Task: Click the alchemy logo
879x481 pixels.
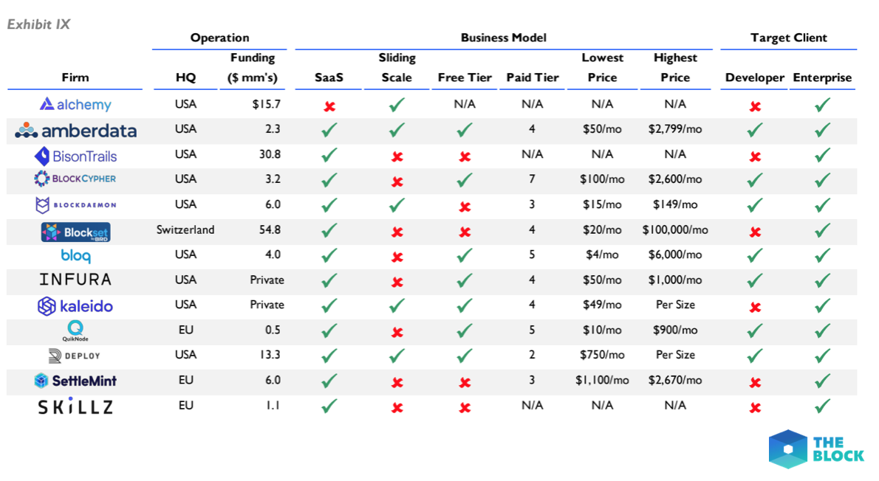Action: click(75, 104)
